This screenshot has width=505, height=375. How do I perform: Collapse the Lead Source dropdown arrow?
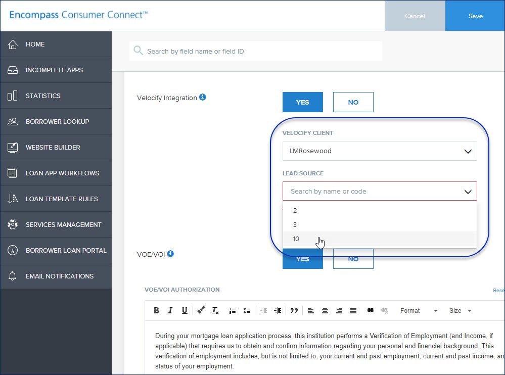(468, 192)
